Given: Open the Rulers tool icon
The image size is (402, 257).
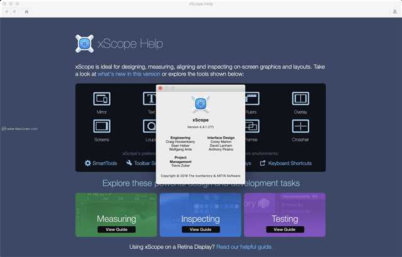Looking at the screenshot, I should [252, 99].
